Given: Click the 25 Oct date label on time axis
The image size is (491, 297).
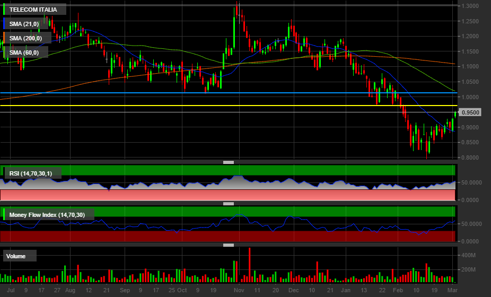Looking at the screenshot, I should [178, 290].
